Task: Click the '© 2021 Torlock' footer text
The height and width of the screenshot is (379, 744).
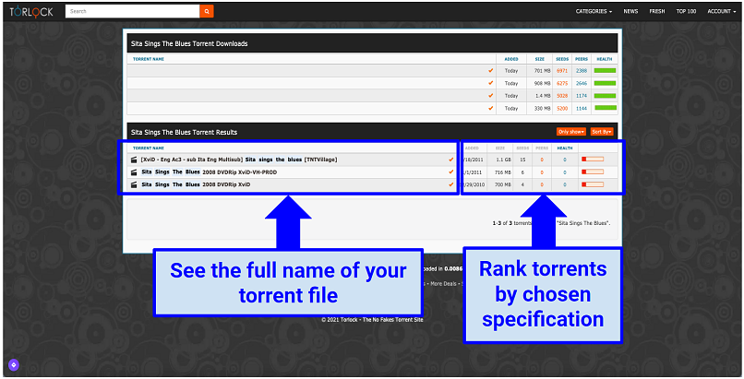Action: 372,320
